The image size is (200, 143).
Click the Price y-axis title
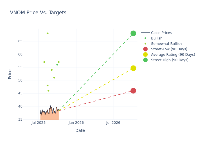click(x=10, y=74)
